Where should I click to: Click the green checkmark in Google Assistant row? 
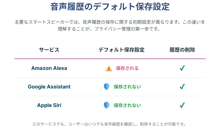click(182, 86)
